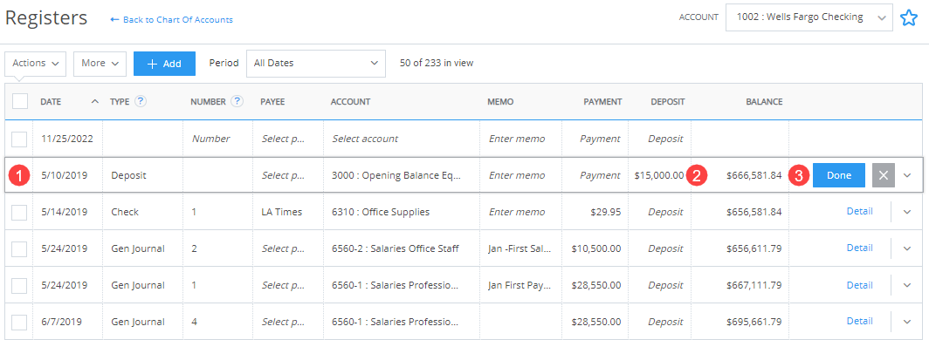Click the PAYMENT column header
929x340 pixels.
[x=602, y=102]
